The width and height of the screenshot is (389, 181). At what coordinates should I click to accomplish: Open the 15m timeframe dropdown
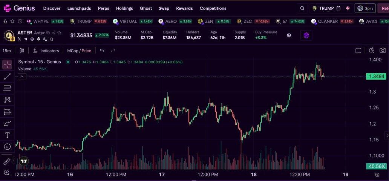6,51
